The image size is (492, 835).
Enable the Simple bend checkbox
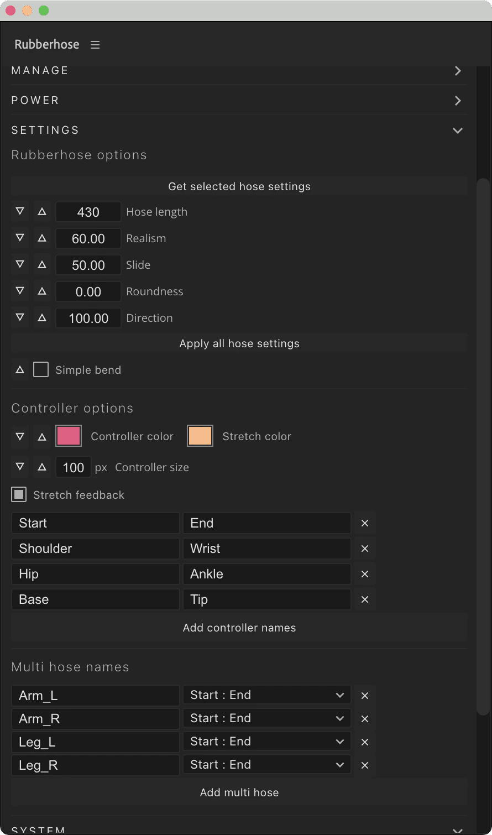click(x=41, y=370)
